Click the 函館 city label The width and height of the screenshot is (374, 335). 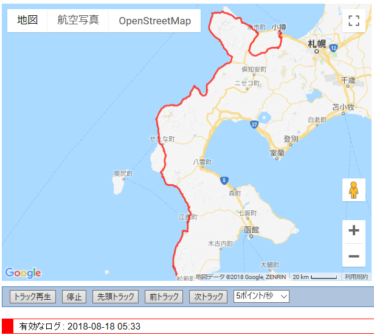(251, 230)
